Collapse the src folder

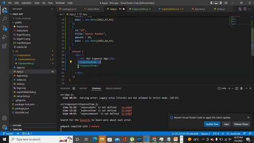pos(13,51)
